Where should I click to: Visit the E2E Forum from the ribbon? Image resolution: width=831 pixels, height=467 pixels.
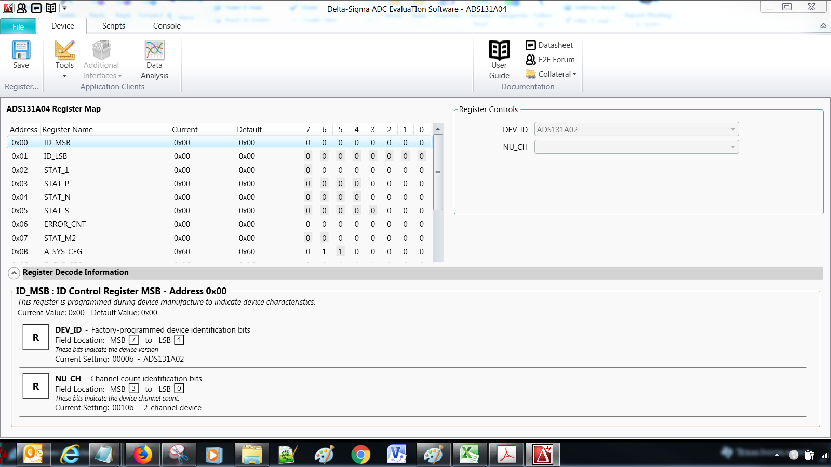pyautogui.click(x=550, y=60)
